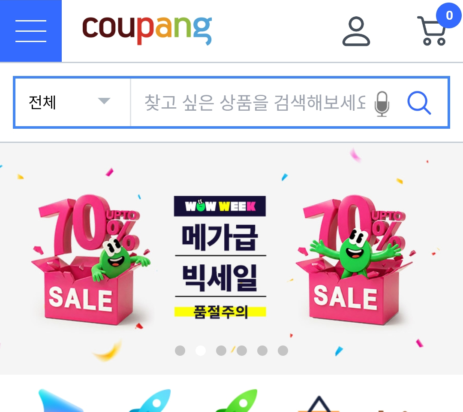463x412 pixels.
Task: Open the user account profile icon
Action: pyautogui.click(x=356, y=31)
